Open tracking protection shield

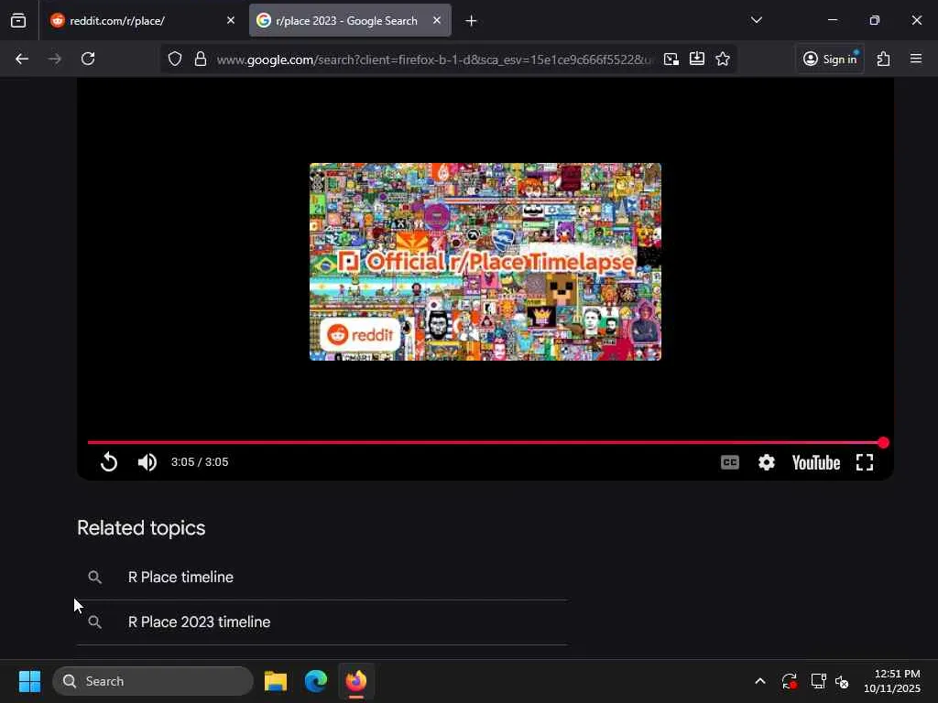(175, 59)
